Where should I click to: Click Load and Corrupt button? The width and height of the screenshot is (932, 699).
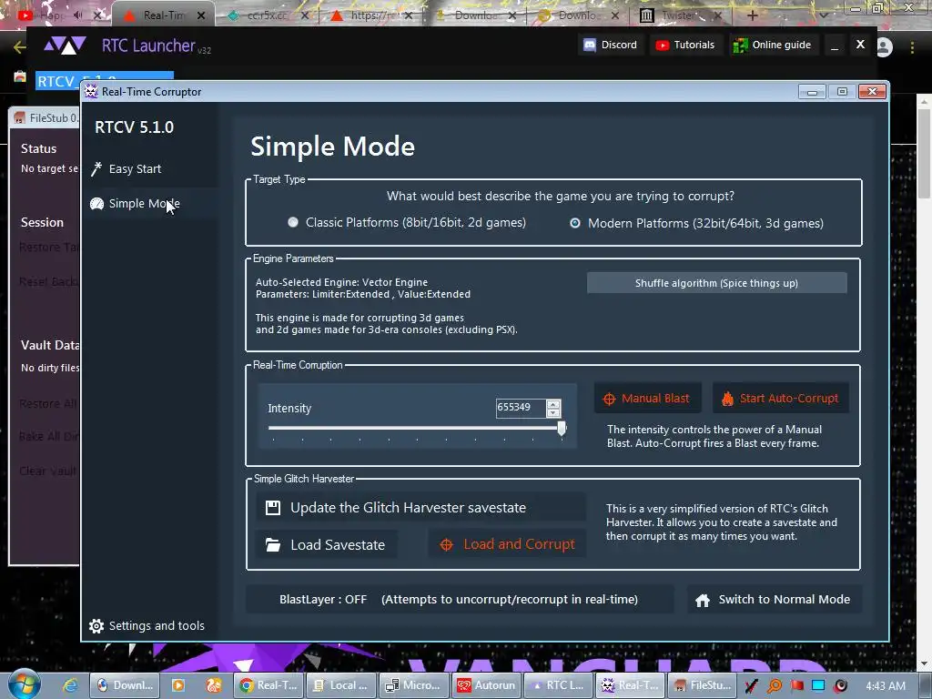pos(507,544)
